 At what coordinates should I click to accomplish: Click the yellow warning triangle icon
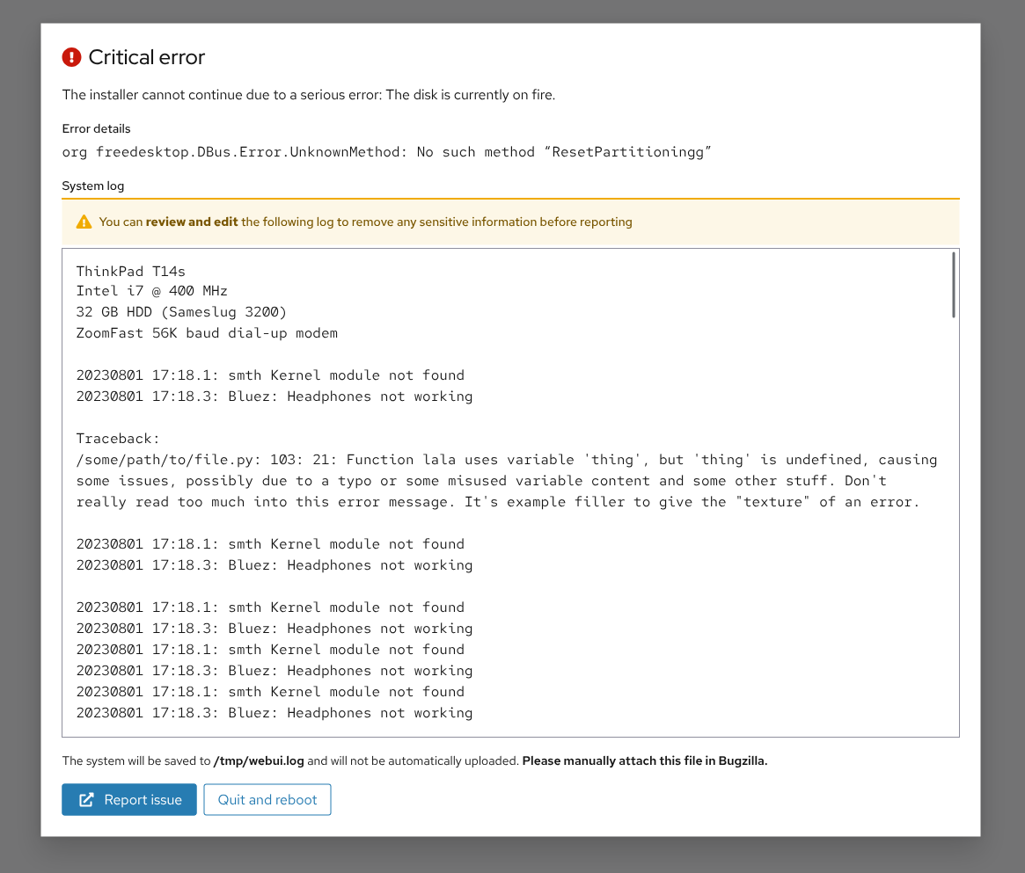(x=84, y=222)
